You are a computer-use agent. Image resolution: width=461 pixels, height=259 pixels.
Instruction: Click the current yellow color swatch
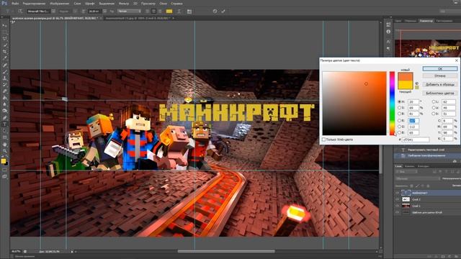(405, 85)
